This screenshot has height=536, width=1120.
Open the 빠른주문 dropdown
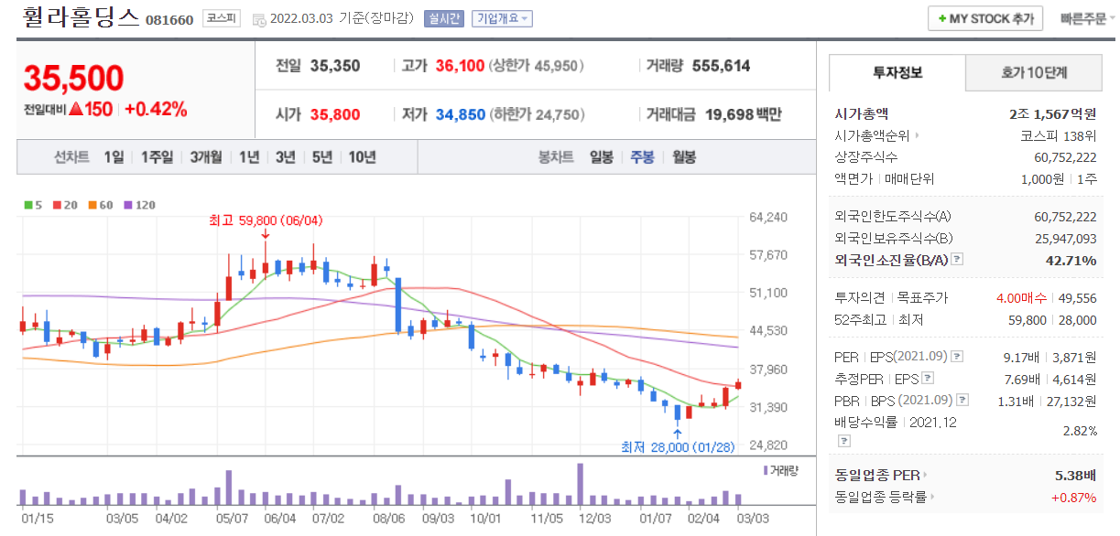tap(1087, 18)
